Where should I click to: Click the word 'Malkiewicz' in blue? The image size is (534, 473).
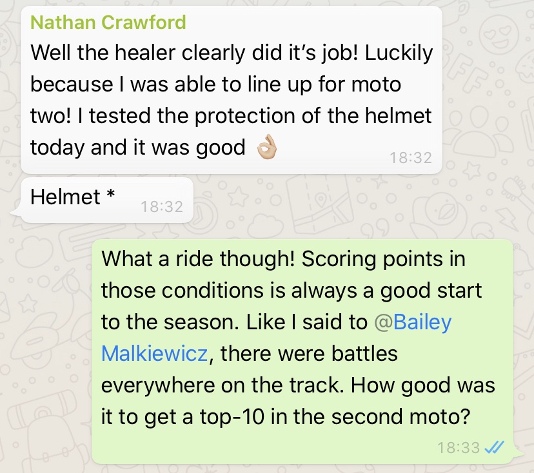[155, 354]
